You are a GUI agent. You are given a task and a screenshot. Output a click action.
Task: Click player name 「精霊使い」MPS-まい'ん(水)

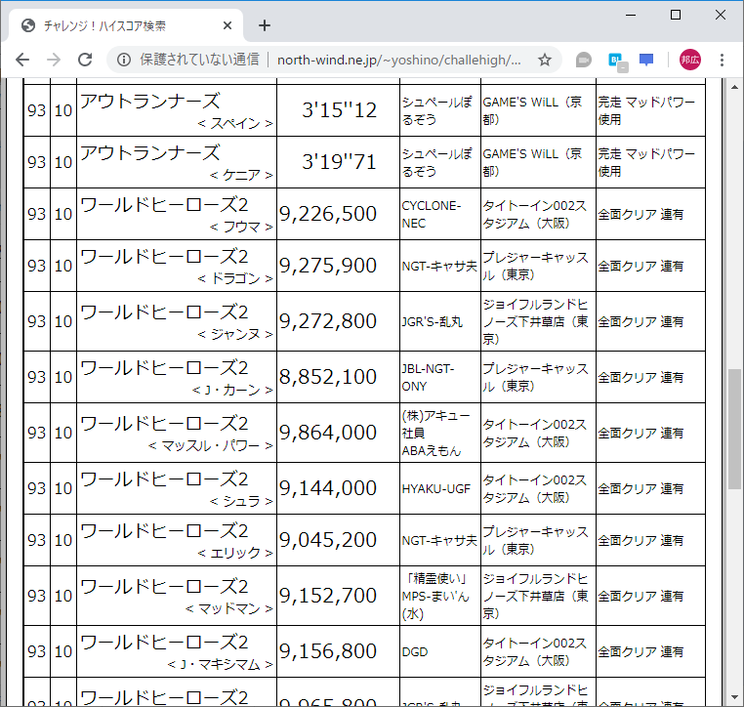click(x=435, y=596)
